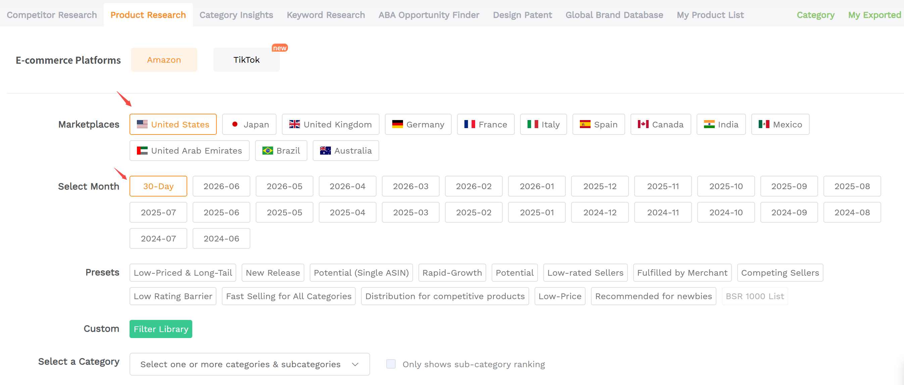Pick month 2026-06

(x=221, y=186)
